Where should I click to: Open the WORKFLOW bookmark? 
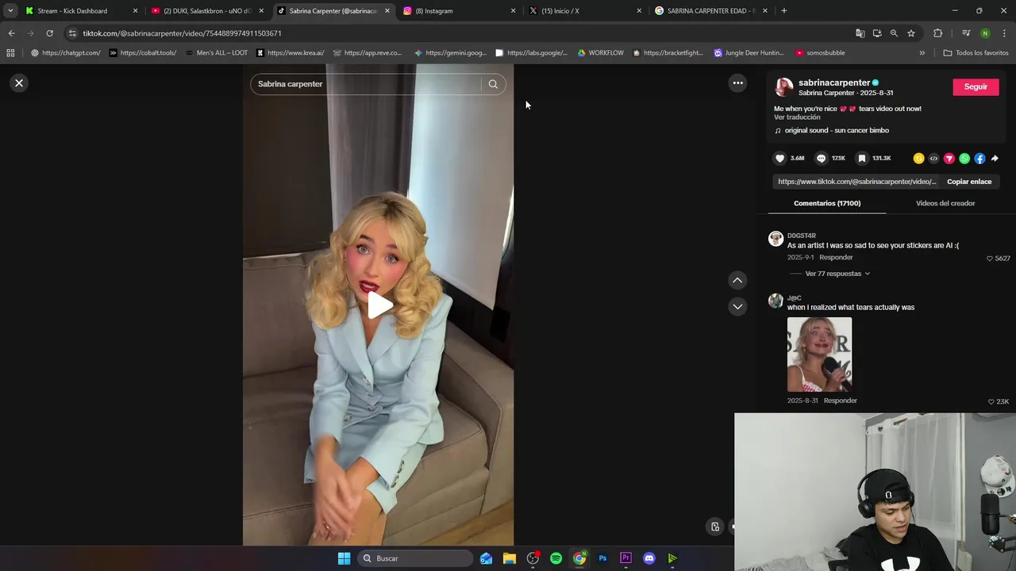pos(600,53)
